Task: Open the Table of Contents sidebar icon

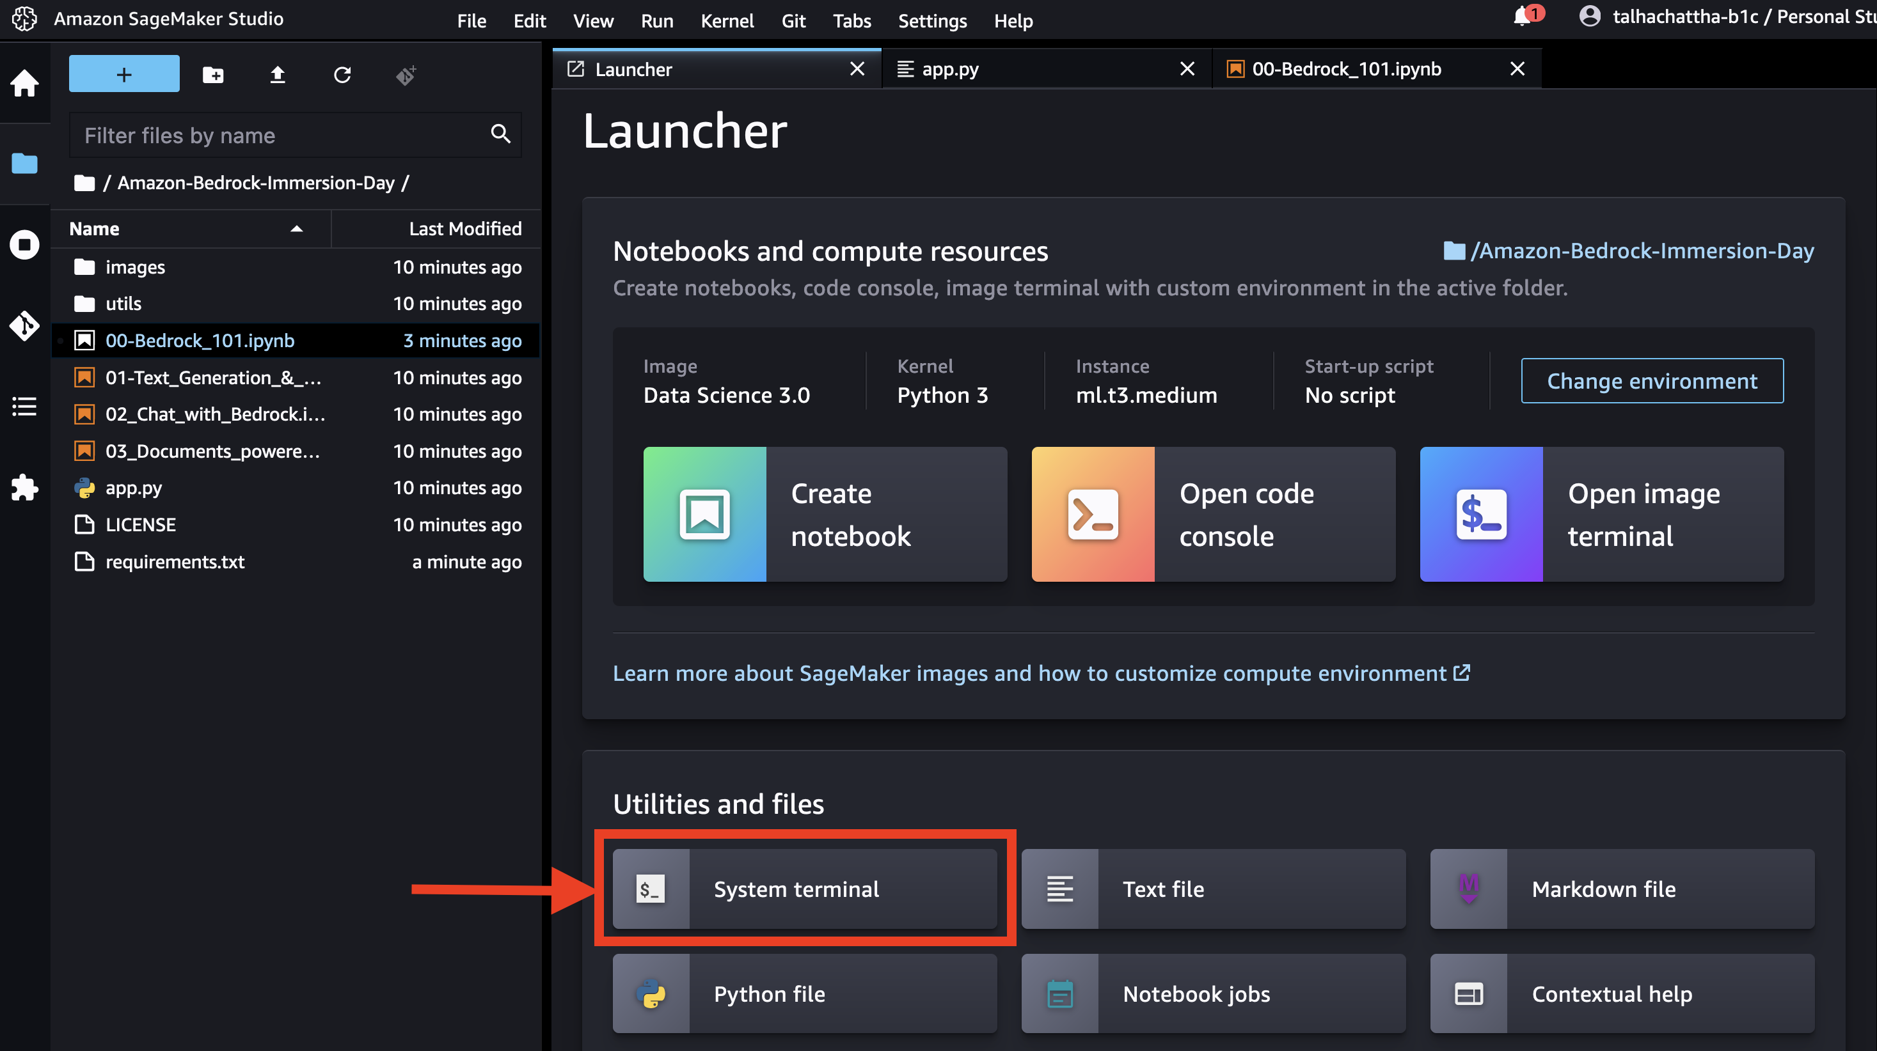Action: click(x=24, y=407)
